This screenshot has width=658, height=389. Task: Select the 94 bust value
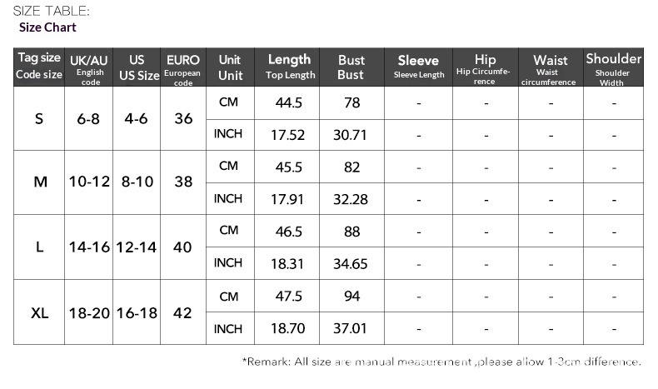[351, 297]
